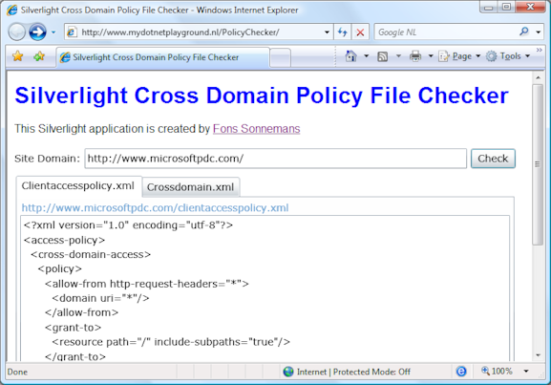Click the Internet Protected Mode status text

(353, 372)
